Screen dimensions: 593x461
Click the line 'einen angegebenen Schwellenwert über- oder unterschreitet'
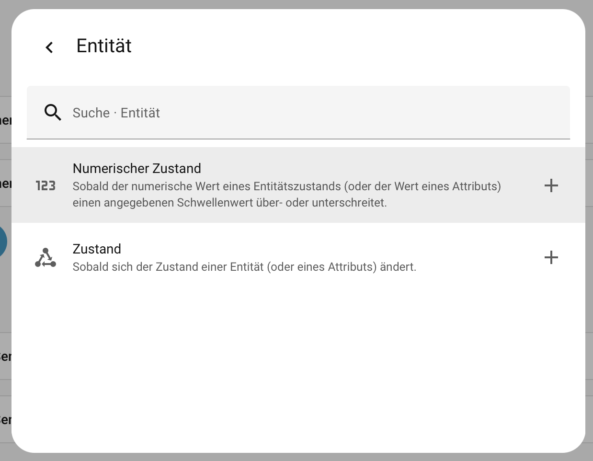click(229, 203)
